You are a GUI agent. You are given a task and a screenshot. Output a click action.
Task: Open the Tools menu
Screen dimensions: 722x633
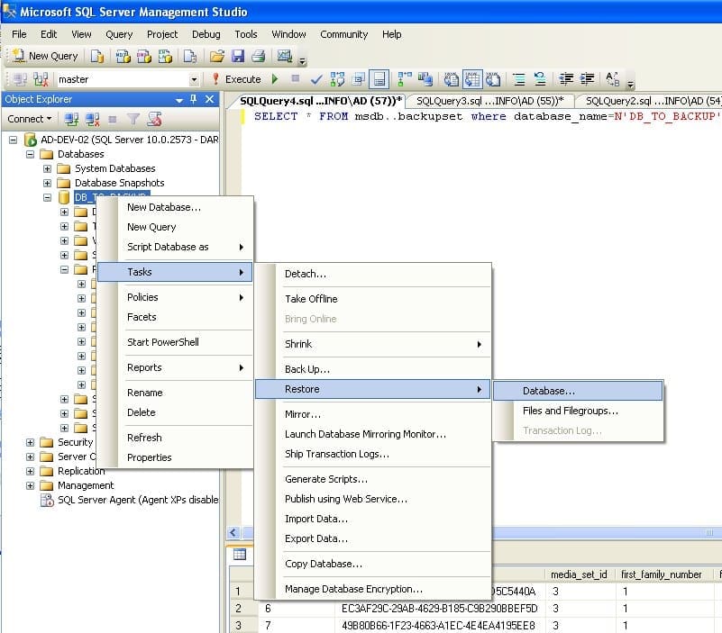246,34
